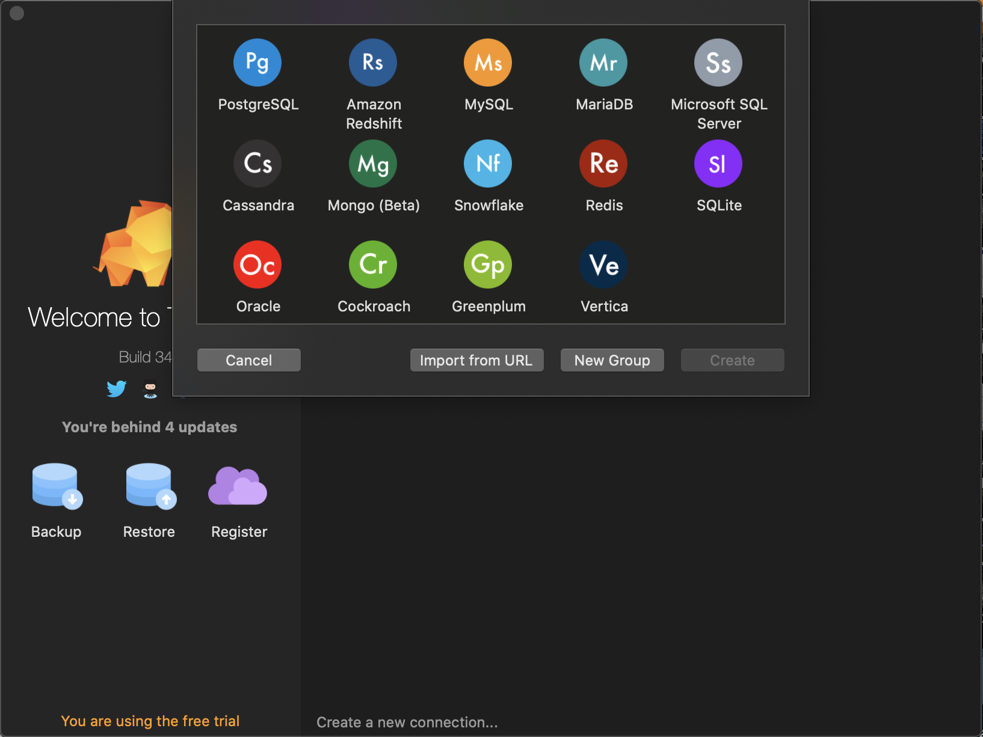Open the Backup tool
This screenshot has height=737, width=983.
(x=57, y=486)
